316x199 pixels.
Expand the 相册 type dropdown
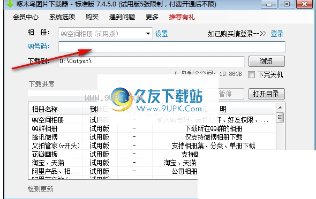point(148,33)
